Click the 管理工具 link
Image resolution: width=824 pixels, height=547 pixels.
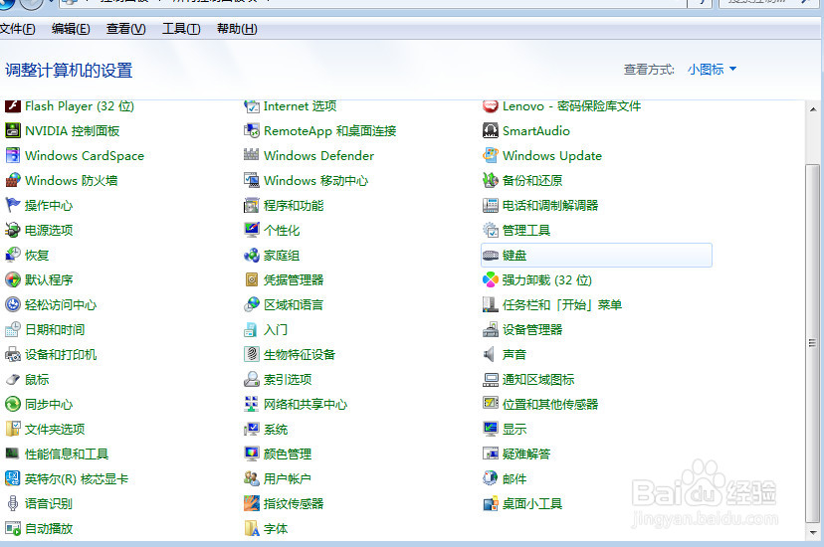[526, 231]
